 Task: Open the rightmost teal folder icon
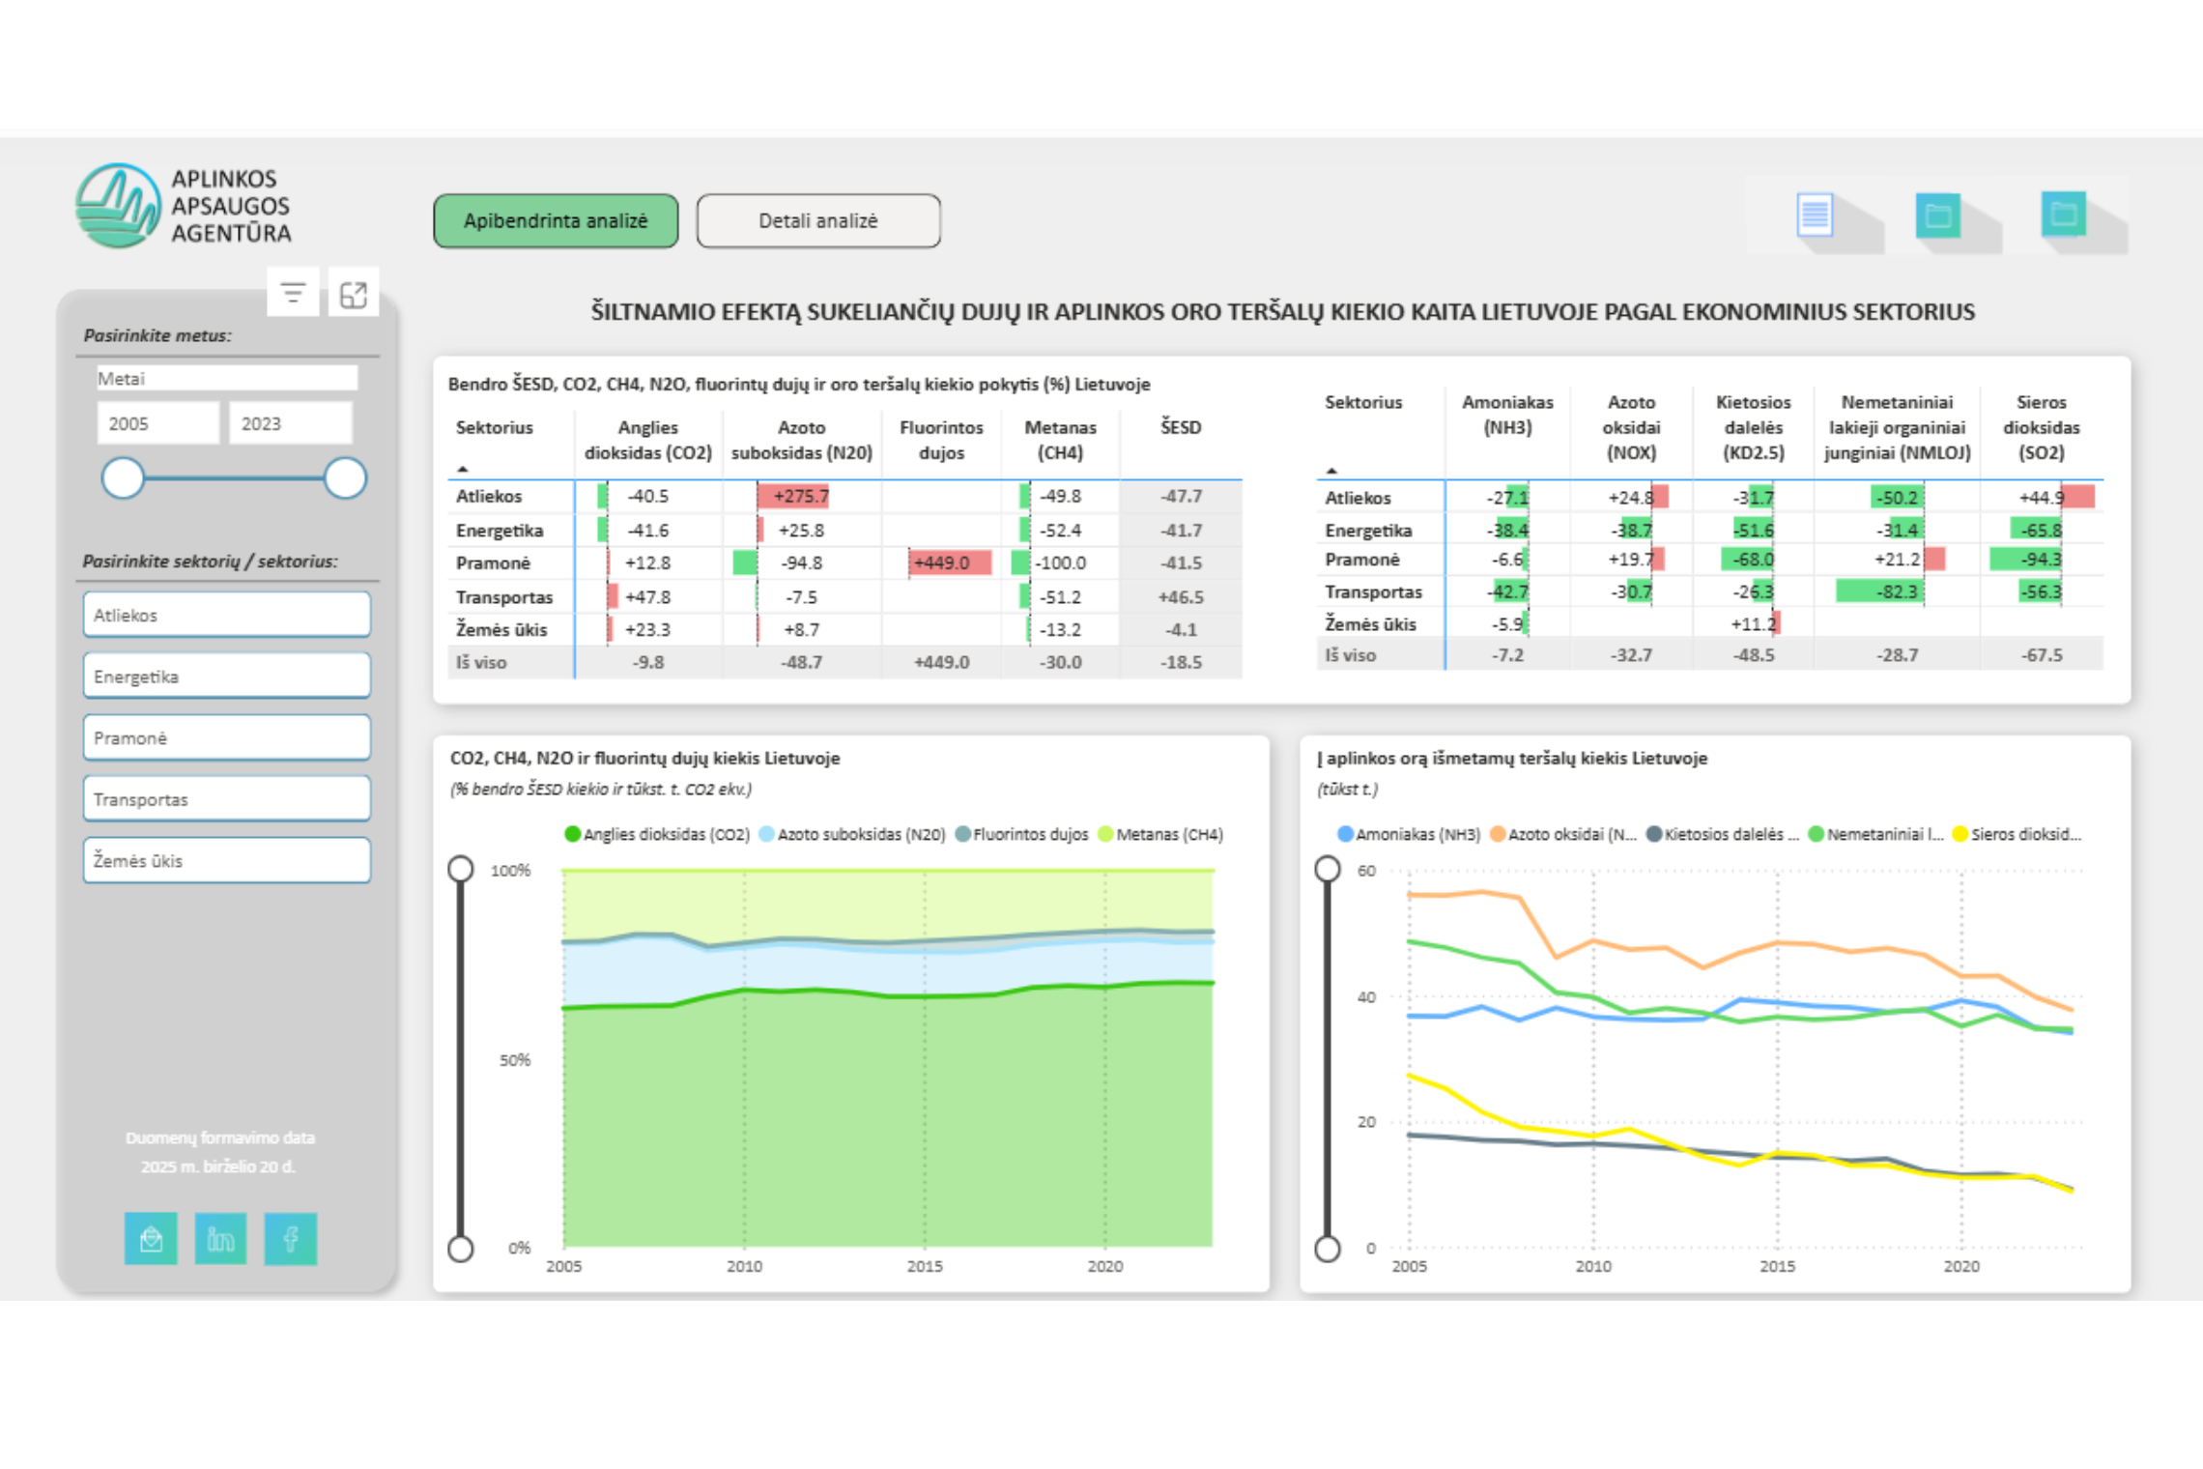pos(2063,214)
